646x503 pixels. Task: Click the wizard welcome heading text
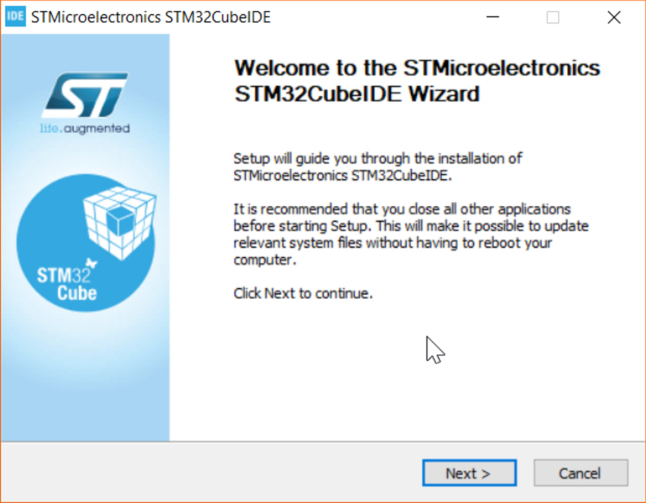[415, 81]
